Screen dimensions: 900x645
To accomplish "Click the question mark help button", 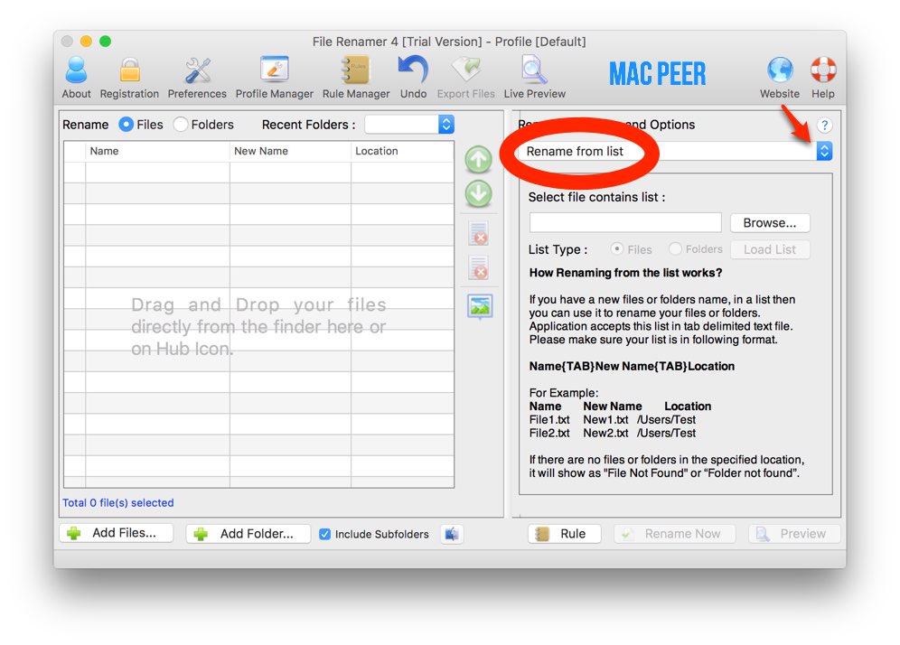I will (x=824, y=125).
